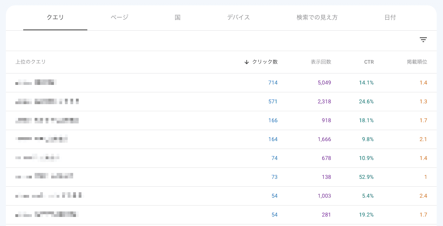Sort table by CTR column header
The width and height of the screenshot is (443, 226).
click(369, 62)
